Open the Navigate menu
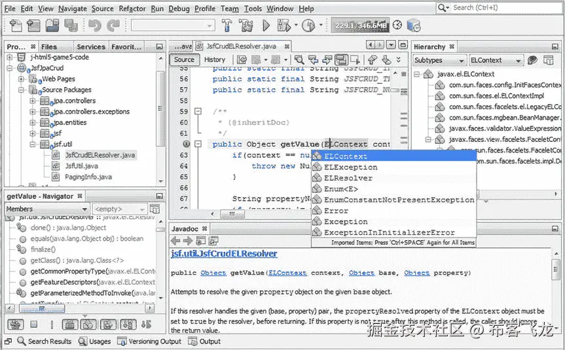The height and width of the screenshot is (350, 565). 73,9
